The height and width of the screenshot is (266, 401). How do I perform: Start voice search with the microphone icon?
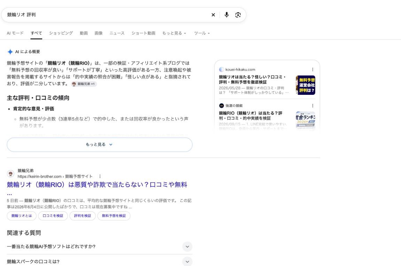(x=227, y=15)
